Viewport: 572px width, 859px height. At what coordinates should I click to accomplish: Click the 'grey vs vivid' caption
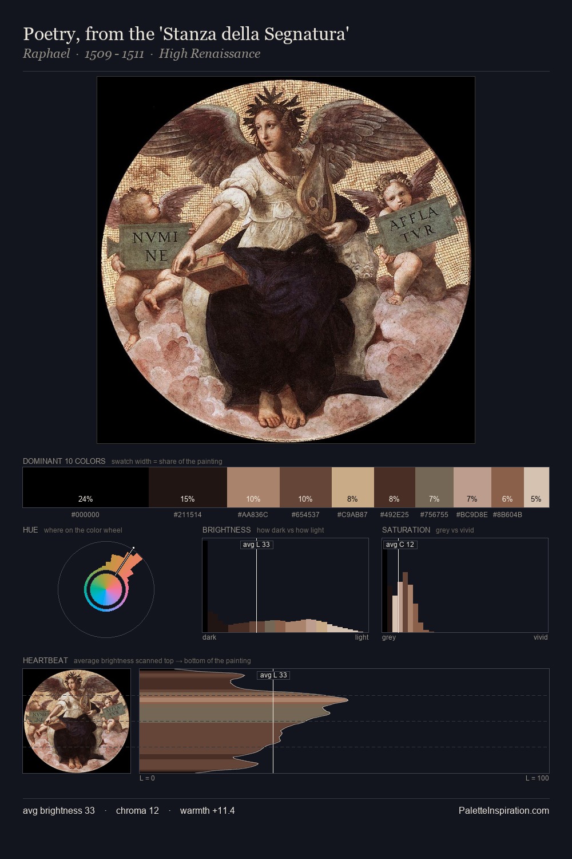tap(455, 530)
